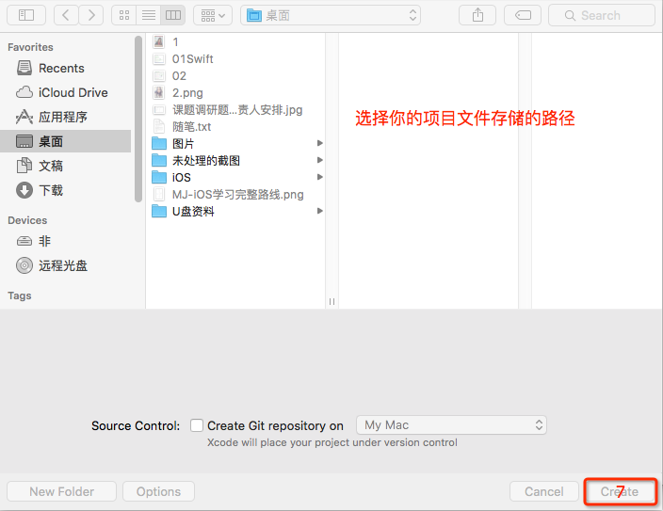Click the iOS folder icon

pyautogui.click(x=159, y=177)
